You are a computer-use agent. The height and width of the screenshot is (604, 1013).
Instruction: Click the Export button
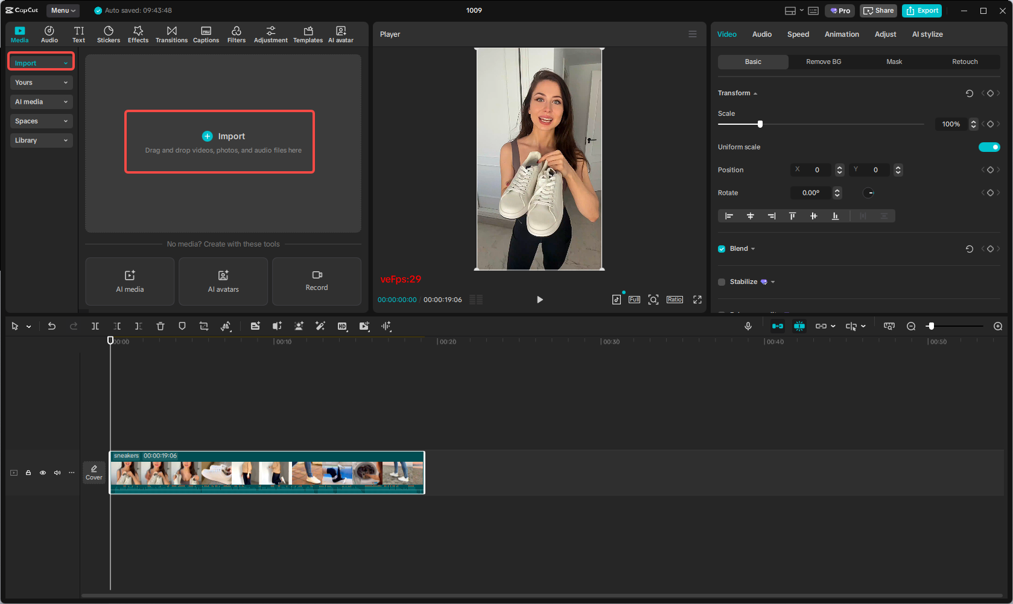(x=921, y=10)
